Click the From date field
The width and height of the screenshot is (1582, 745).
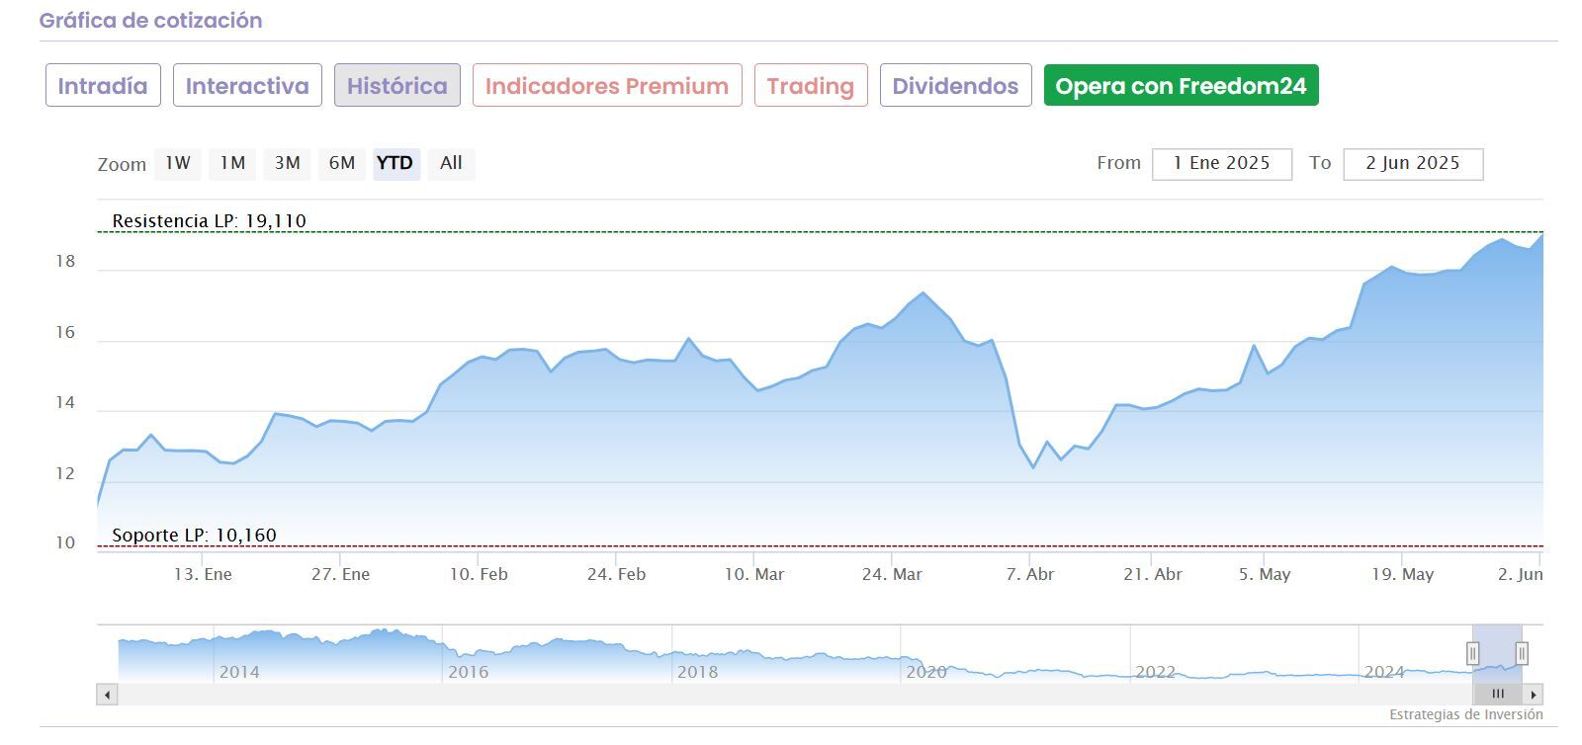tap(1221, 164)
